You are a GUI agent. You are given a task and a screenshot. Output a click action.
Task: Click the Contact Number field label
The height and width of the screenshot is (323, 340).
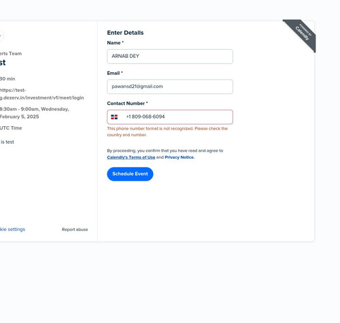pos(127,104)
